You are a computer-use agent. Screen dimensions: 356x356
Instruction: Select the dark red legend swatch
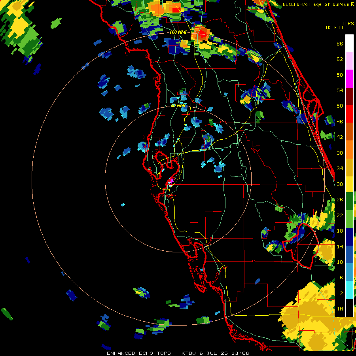coord(349,96)
